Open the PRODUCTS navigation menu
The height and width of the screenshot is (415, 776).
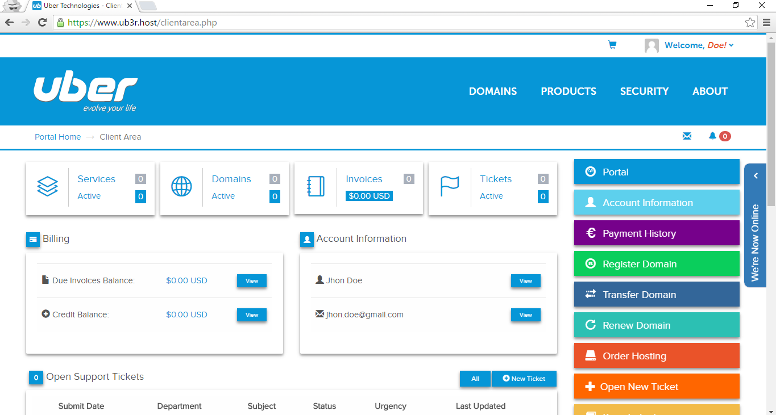pos(568,91)
